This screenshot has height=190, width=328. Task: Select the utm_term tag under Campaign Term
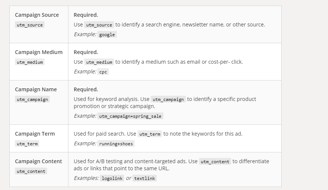click(27, 144)
